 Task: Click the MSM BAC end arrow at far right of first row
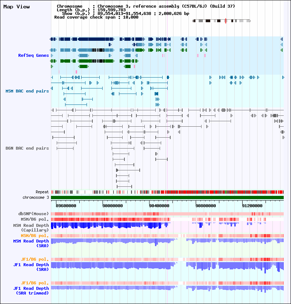pyautogui.click(x=283, y=77)
